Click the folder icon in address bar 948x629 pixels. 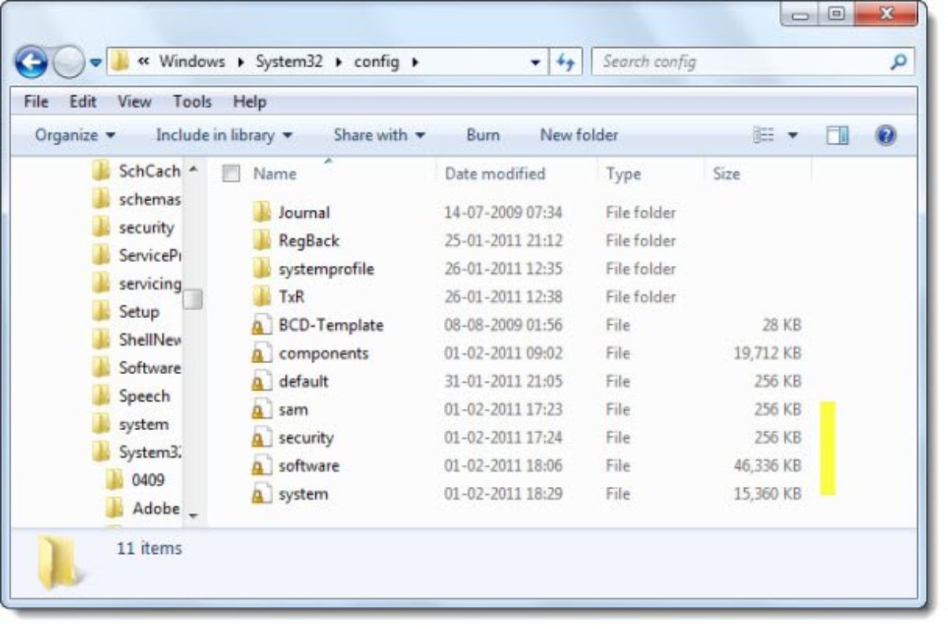(120, 62)
